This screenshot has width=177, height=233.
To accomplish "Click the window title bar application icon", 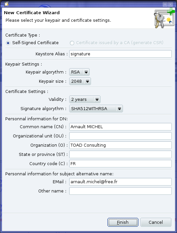I will tap(6, 4).
